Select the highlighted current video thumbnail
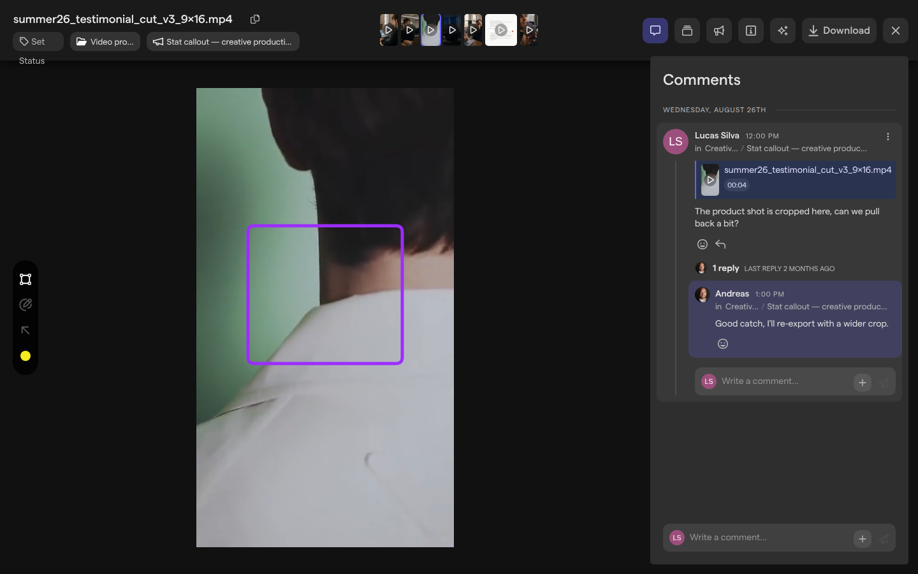918x574 pixels. point(431,30)
